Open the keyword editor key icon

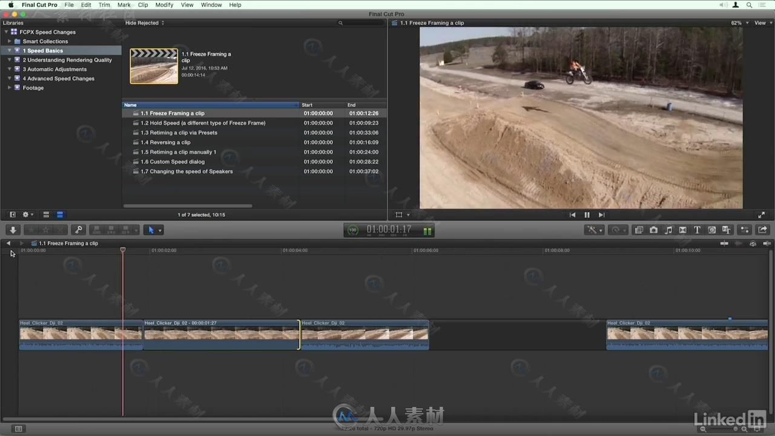[78, 230]
